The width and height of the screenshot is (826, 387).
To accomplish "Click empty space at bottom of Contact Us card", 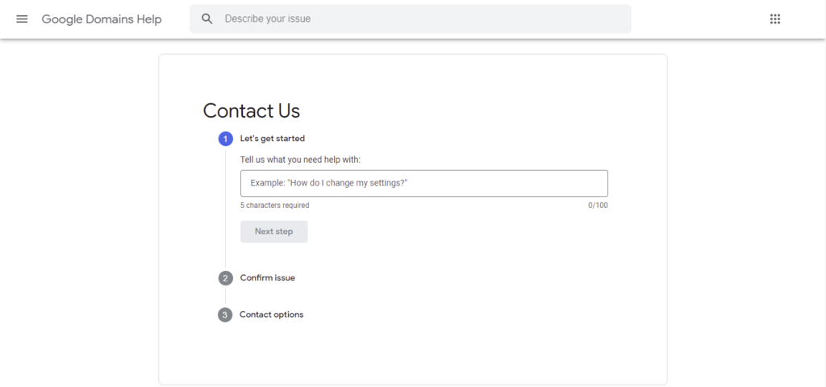I will click(x=413, y=355).
